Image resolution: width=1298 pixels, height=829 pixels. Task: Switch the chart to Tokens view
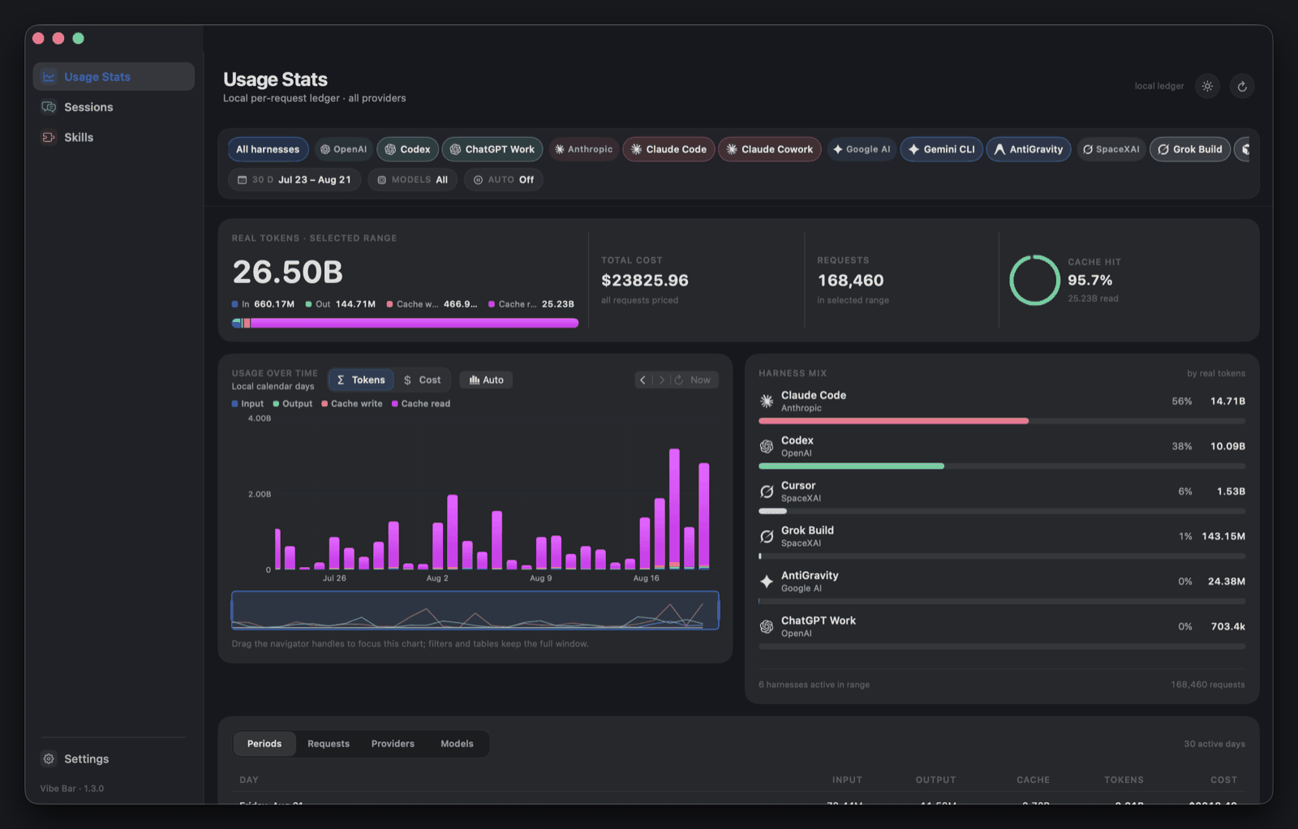pyautogui.click(x=361, y=380)
